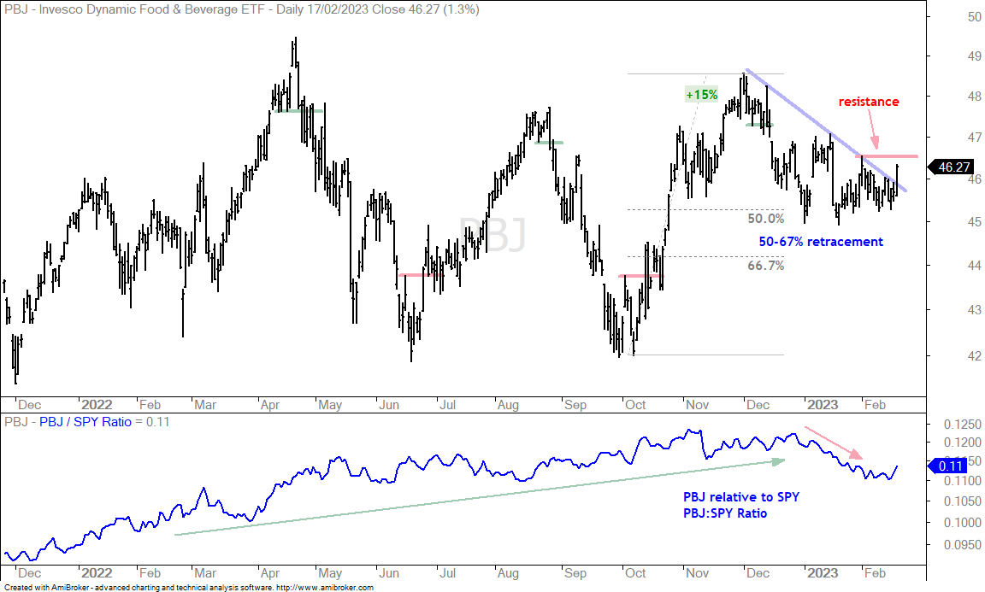Click the 50.0% retracement level label
The width and height of the screenshot is (985, 592).
(766, 219)
